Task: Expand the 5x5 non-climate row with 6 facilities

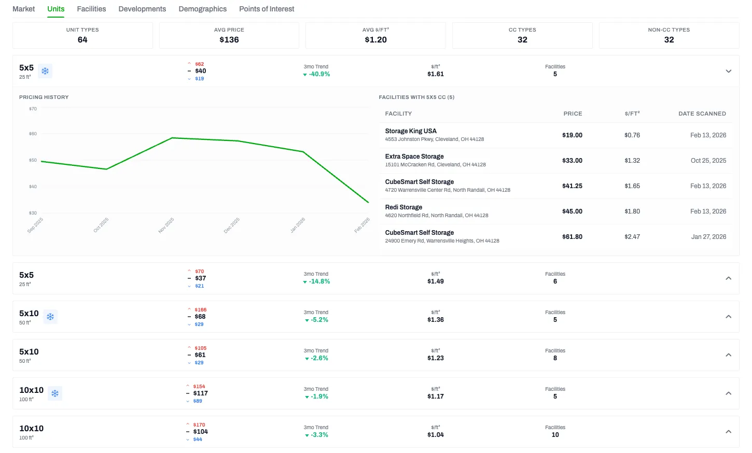Action: click(x=728, y=278)
